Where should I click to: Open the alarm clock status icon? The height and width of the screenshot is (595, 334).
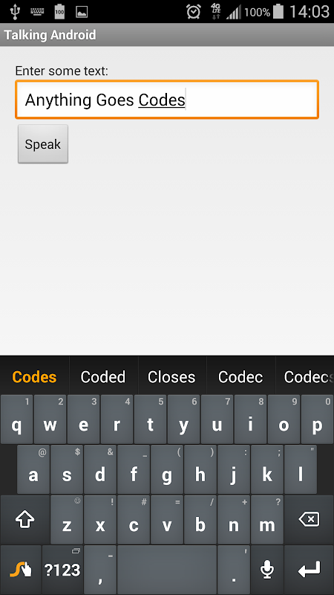point(194,12)
